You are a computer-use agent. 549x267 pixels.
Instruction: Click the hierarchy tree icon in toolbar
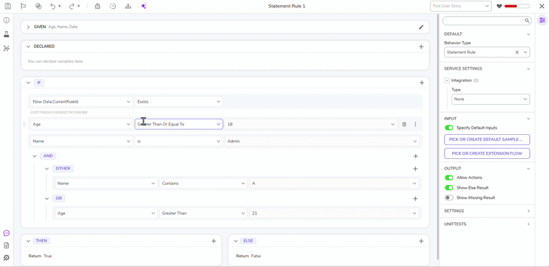pyautogui.click(x=128, y=6)
